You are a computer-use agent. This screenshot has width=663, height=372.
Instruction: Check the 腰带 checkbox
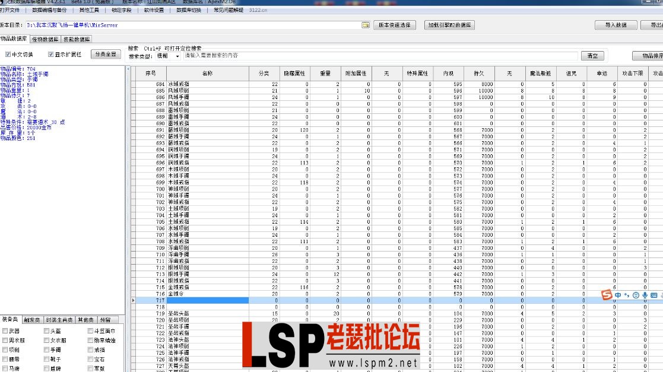click(x=5, y=359)
